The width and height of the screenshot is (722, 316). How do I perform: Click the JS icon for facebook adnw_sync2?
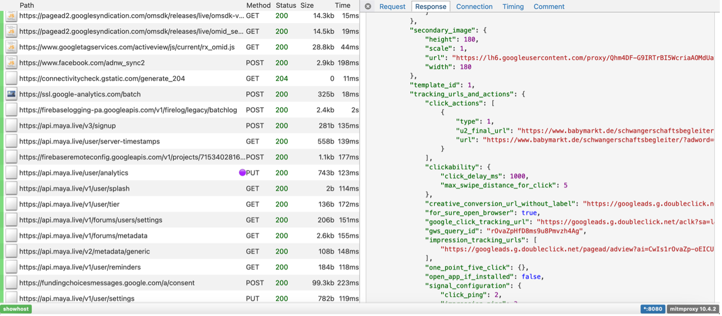[x=11, y=63]
